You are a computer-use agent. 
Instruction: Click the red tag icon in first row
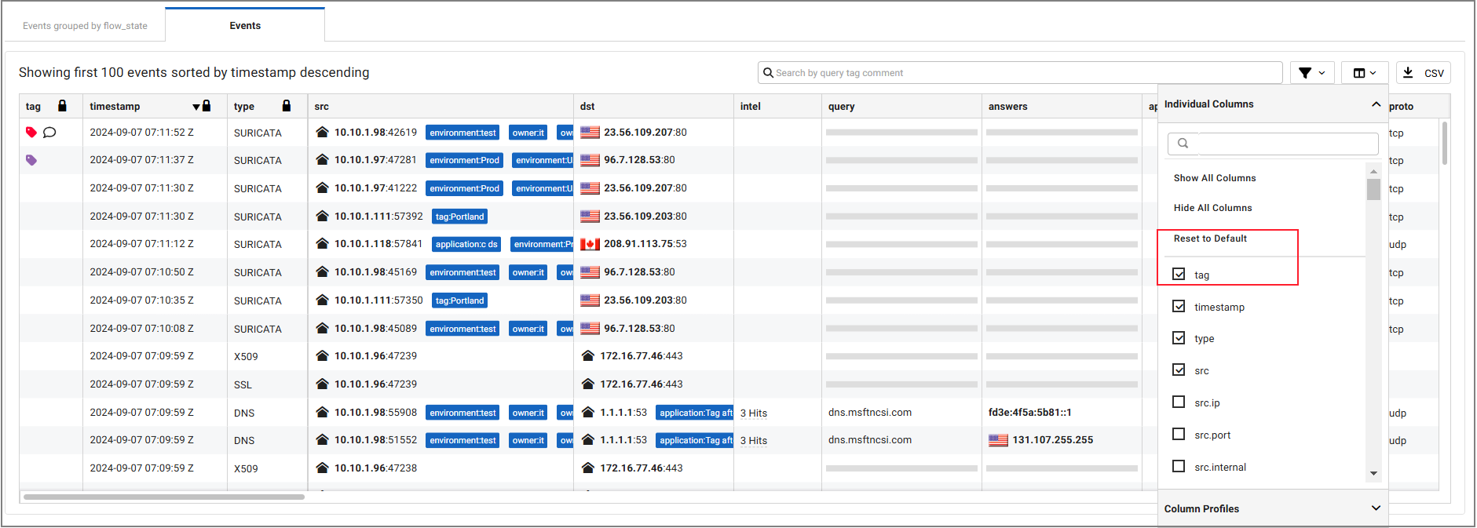tap(31, 132)
